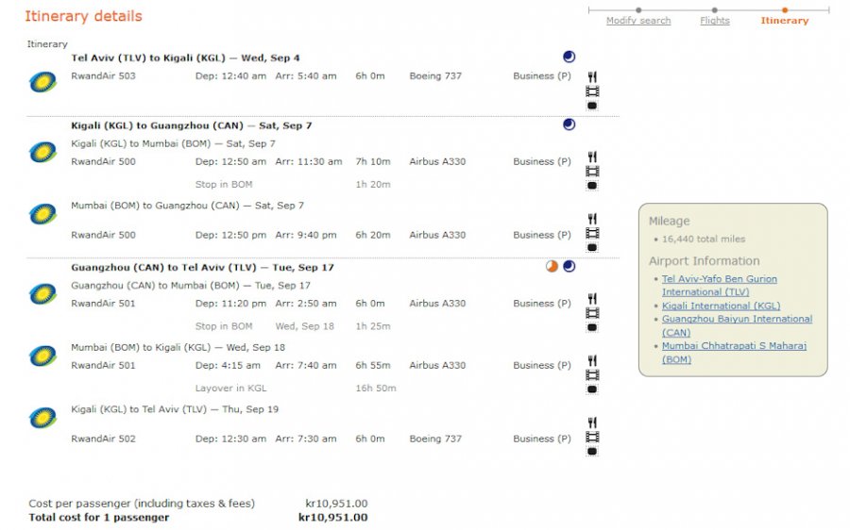Click the meal icon for Kigali to Mumbai flight

(x=592, y=157)
